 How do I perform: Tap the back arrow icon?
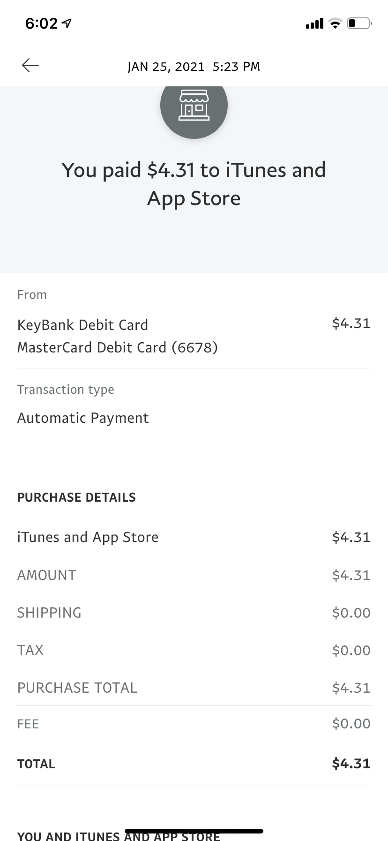tap(30, 65)
